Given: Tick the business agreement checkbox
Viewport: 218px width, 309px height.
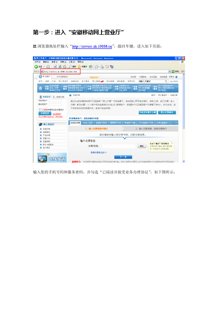Looking at the screenshot, I should (40, 110).
